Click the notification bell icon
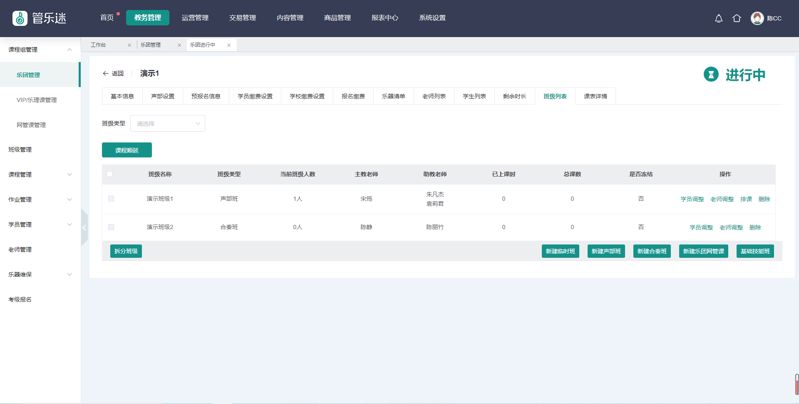Image resolution: width=799 pixels, height=404 pixels. pyautogui.click(x=719, y=18)
